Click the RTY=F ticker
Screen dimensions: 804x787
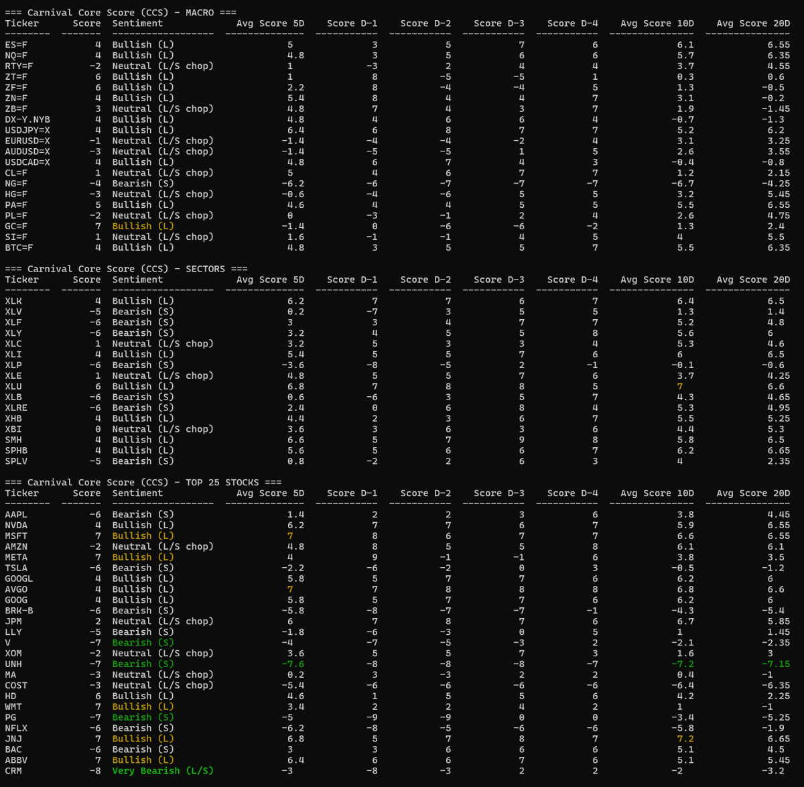[19, 66]
